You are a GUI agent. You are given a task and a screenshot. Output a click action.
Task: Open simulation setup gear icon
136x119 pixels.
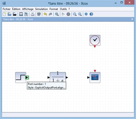point(86,14)
